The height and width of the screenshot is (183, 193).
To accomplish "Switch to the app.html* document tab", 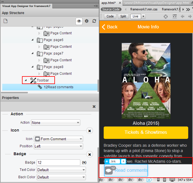I will point(109,3).
